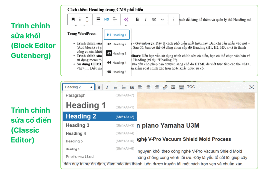The height and width of the screenshot is (174, 261).
Task: Click the TOC button in Classic toolbar
Action: point(191,87)
